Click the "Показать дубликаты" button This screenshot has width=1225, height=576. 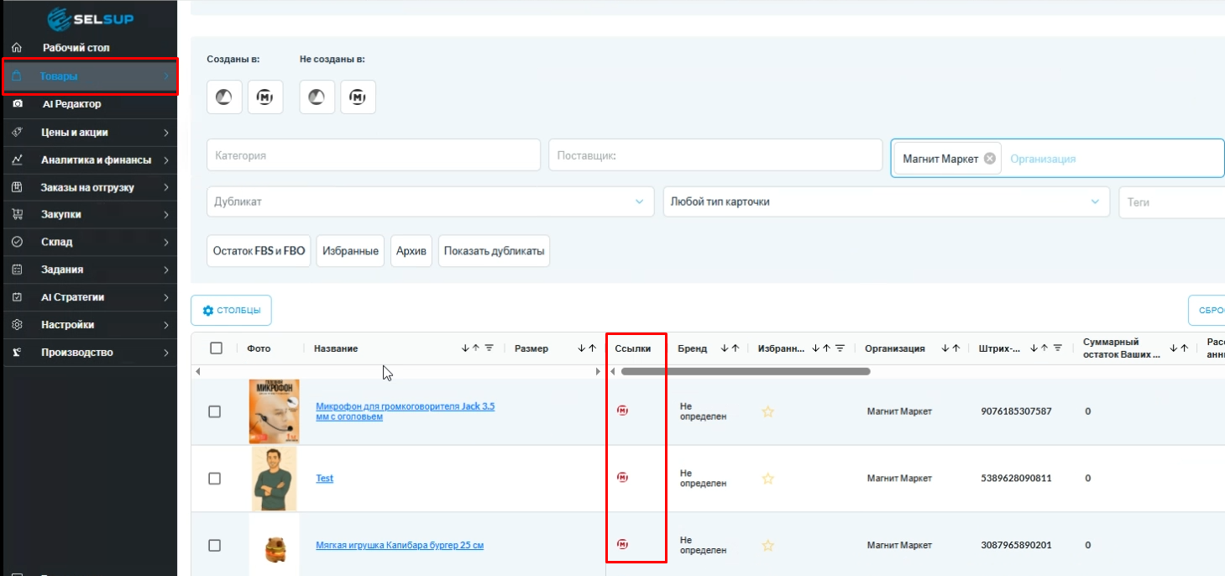tap(494, 251)
